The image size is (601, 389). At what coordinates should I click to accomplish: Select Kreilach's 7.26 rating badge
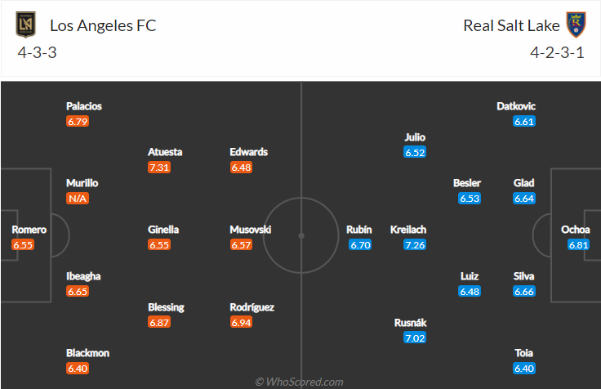click(415, 244)
